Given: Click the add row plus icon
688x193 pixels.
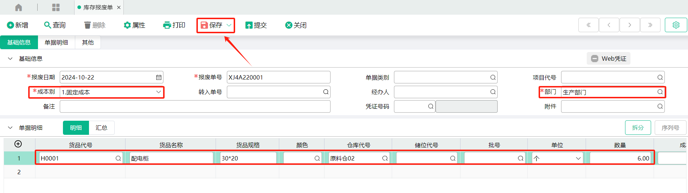Looking at the screenshot, I should click(x=18, y=144).
